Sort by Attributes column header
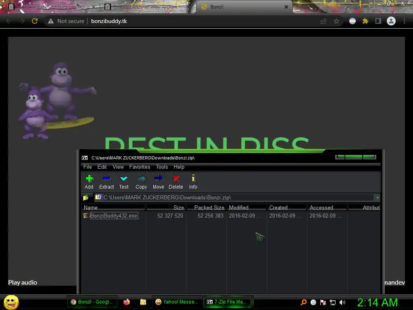This screenshot has height=310, width=413. (364, 207)
